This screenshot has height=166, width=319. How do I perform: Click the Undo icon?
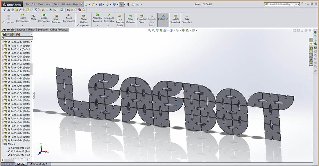point(114,4)
